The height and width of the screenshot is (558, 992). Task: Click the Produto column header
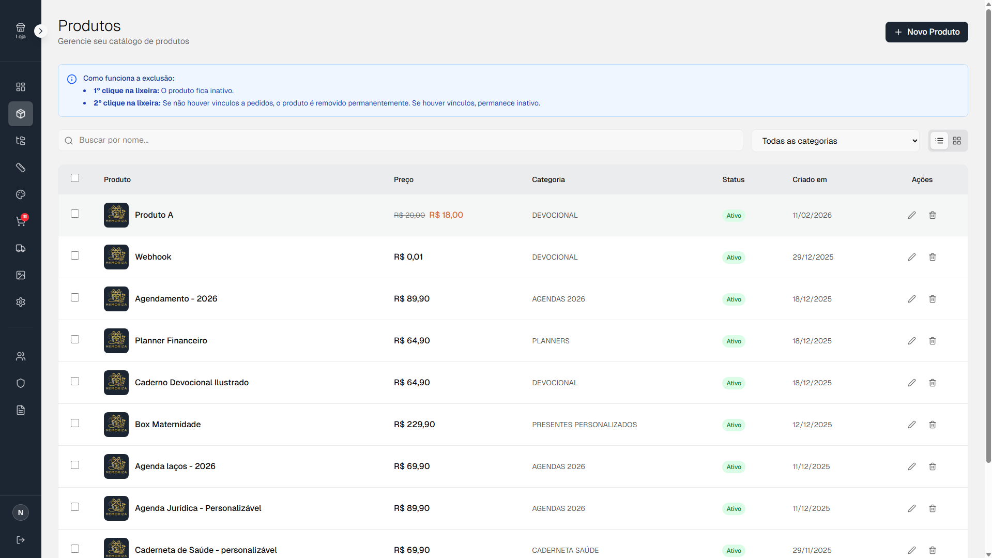pos(117,179)
